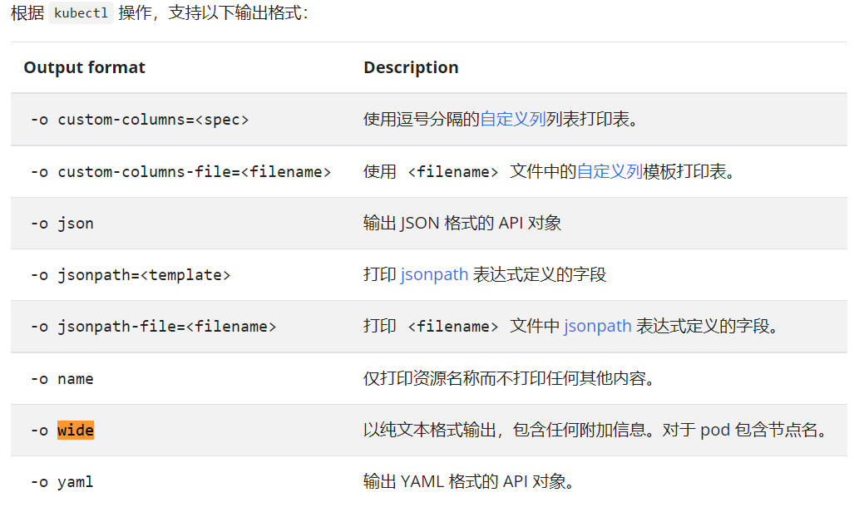Follow jsonpath link in the jsonpath=<template> row
Viewport: 854px width, 517px height.
click(434, 274)
